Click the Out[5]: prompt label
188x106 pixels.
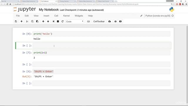coord(27,77)
